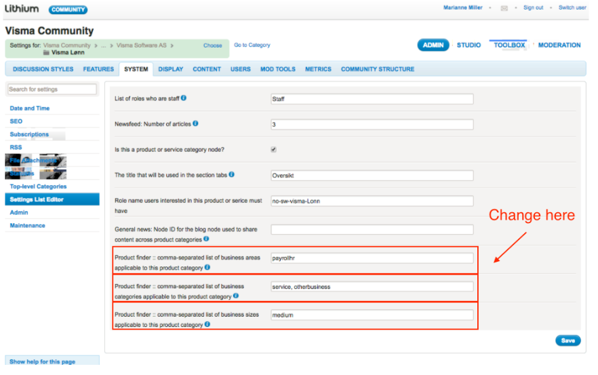Open Marianne Miller profile link
Viewport: 598px width, 375px height.
[x=462, y=7]
